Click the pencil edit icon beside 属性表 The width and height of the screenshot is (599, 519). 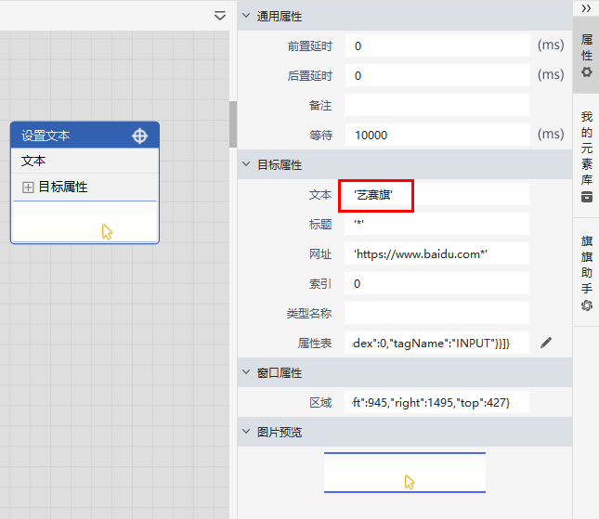[546, 343]
